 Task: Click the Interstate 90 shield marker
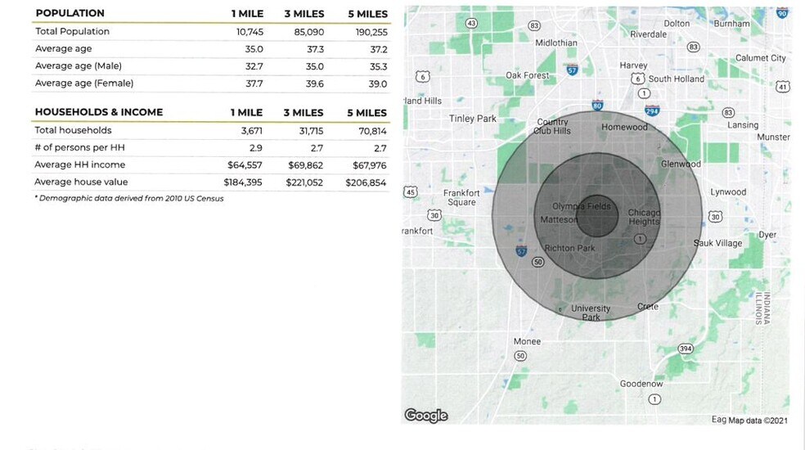tap(782, 12)
